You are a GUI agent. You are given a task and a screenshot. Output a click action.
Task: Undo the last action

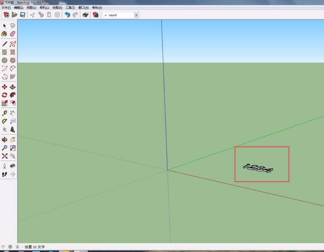point(67,15)
